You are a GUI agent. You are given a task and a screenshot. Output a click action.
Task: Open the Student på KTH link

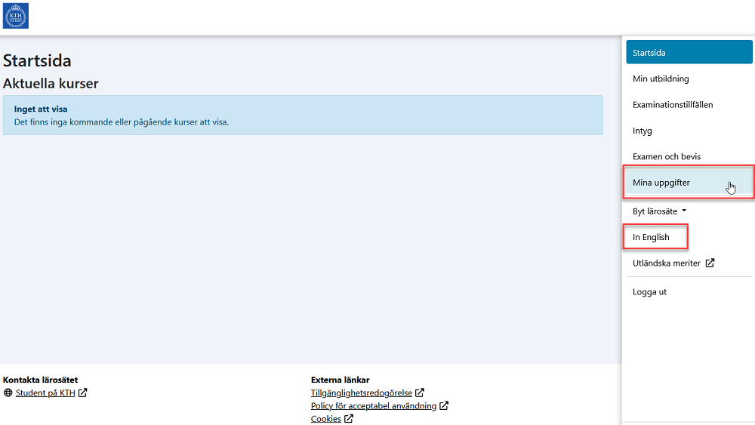coord(45,393)
